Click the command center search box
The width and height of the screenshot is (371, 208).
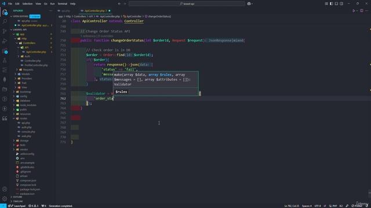187,4
